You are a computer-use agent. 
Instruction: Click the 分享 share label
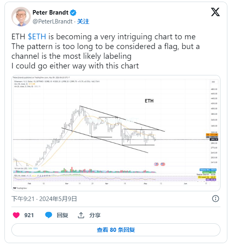(x=95, y=215)
